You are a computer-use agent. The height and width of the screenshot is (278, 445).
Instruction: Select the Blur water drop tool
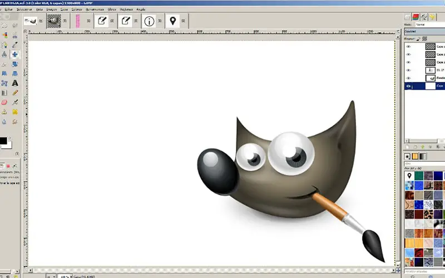click(x=4, y=121)
